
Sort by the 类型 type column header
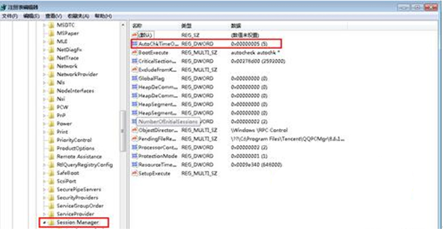coord(186,26)
